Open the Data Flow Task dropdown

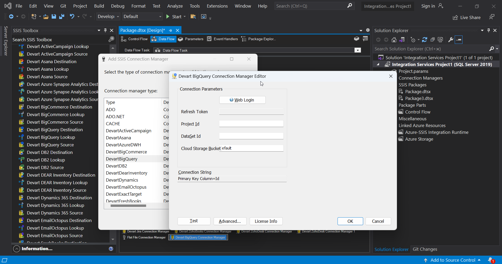pyautogui.click(x=357, y=50)
